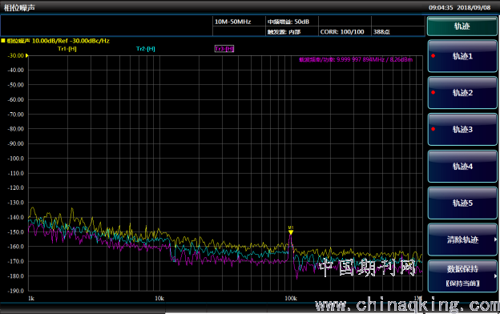
Task: Click the 中频增益: 50dB field
Action: (292, 22)
